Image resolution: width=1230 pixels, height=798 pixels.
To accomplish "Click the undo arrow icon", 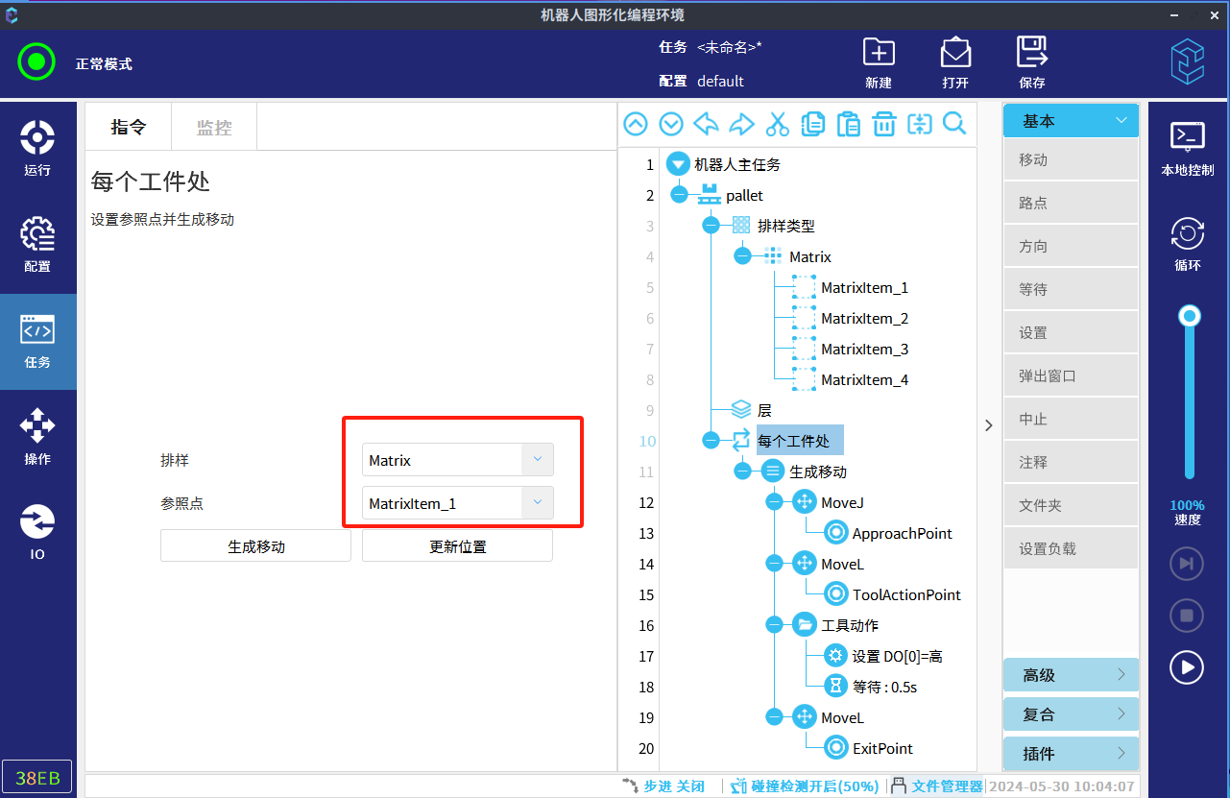I will [707, 124].
